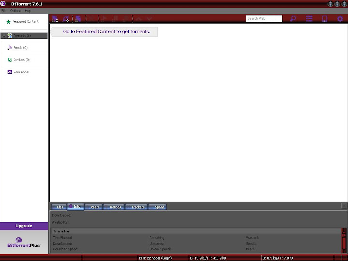This screenshot has height=261, width=348.
Task: Click the BitTorrent logo in title bar
Action: [x=3, y=4]
